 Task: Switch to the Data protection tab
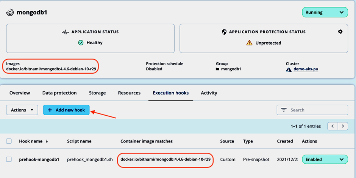[59, 93]
